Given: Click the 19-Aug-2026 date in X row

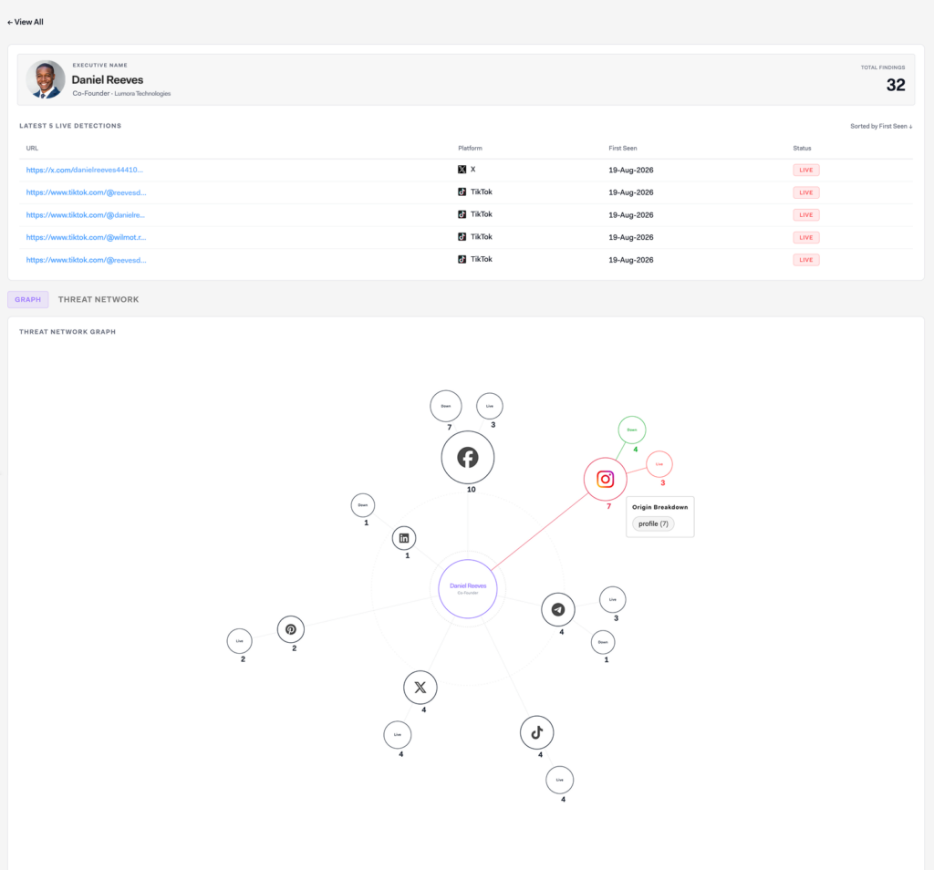Looking at the screenshot, I should [x=631, y=170].
